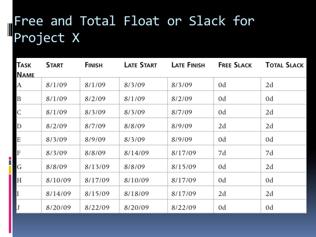
Task: Select task J's finish date 8/22/09
Action: 97,207
